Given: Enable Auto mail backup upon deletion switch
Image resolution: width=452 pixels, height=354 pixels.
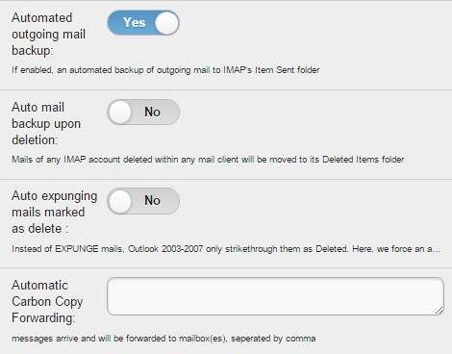Looking at the screenshot, I should (x=143, y=112).
